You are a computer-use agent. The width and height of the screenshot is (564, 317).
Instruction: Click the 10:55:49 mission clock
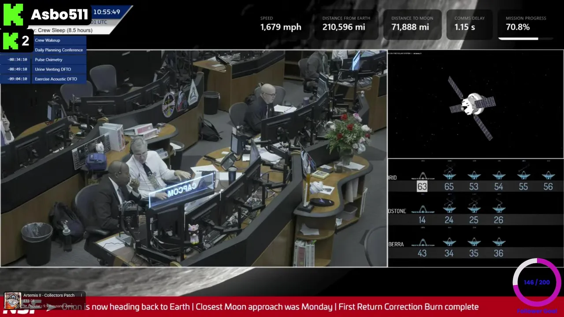click(x=107, y=12)
